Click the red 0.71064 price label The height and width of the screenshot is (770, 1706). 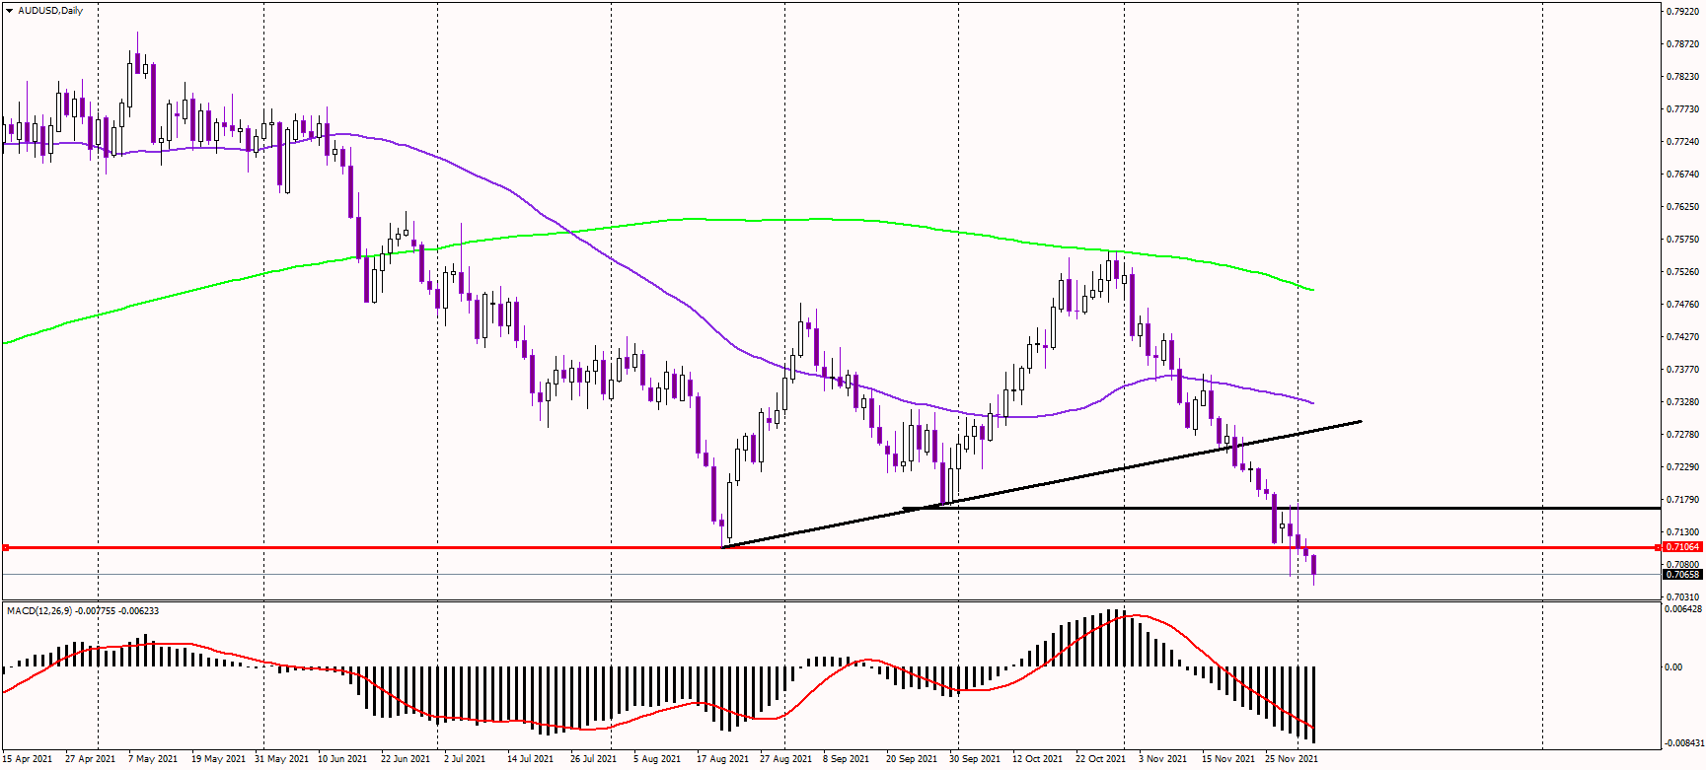tap(1682, 547)
